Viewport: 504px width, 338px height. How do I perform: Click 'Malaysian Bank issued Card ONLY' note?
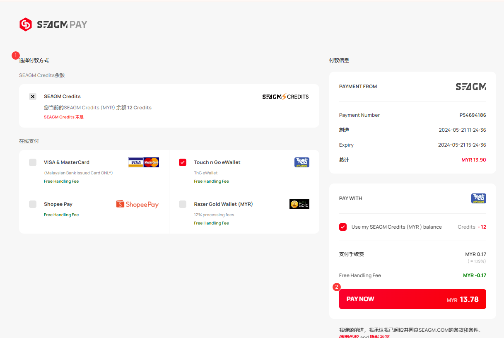[x=78, y=173]
